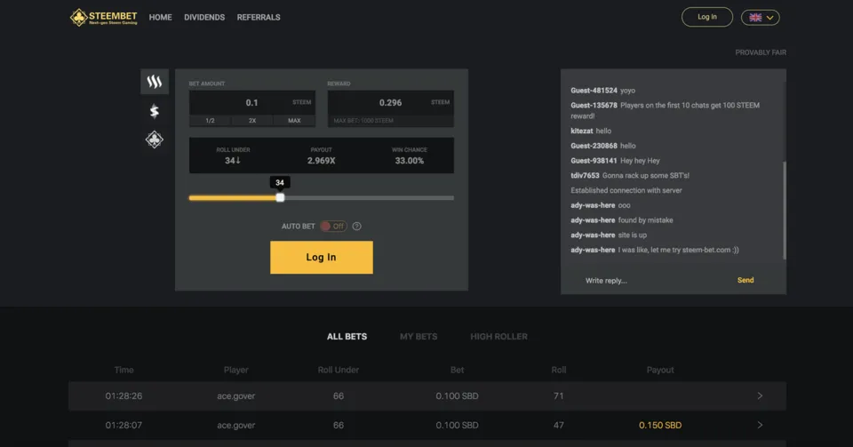Click the roll value 71
This screenshot has width=853, height=447.
(x=559, y=395)
